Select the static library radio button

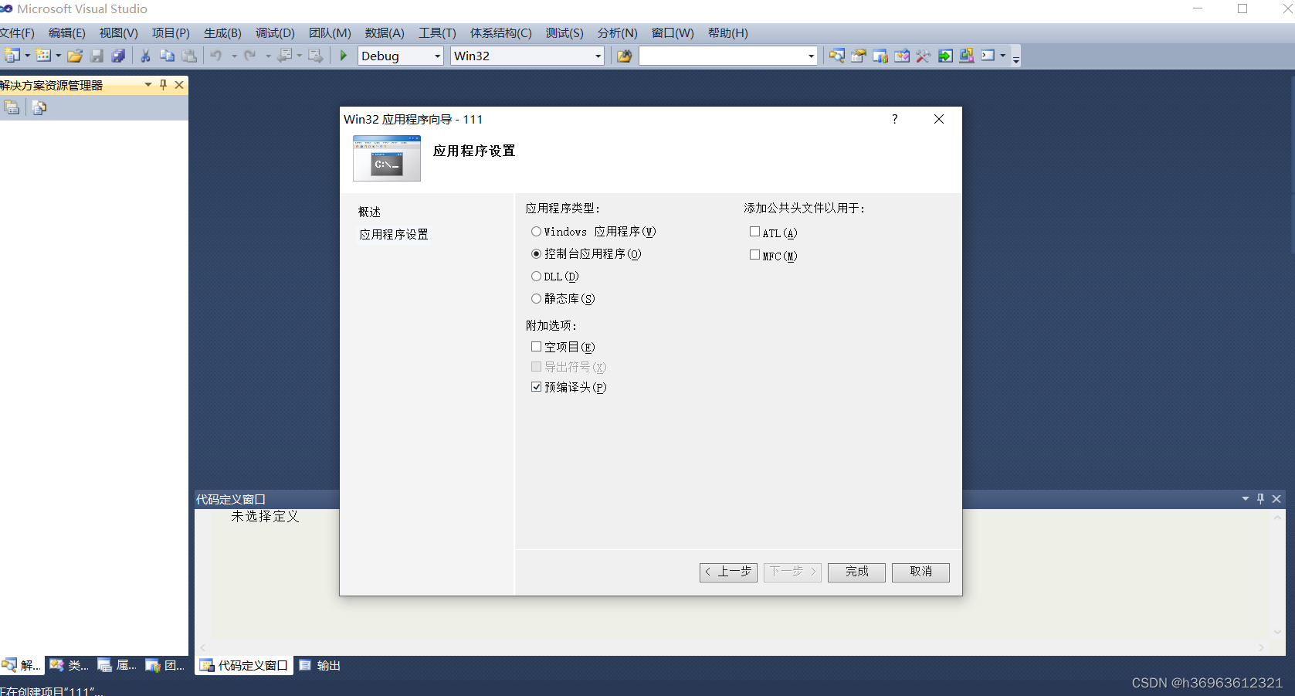[536, 299]
